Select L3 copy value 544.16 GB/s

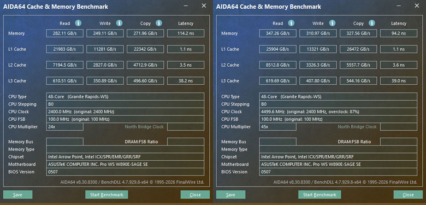[x=358, y=81]
